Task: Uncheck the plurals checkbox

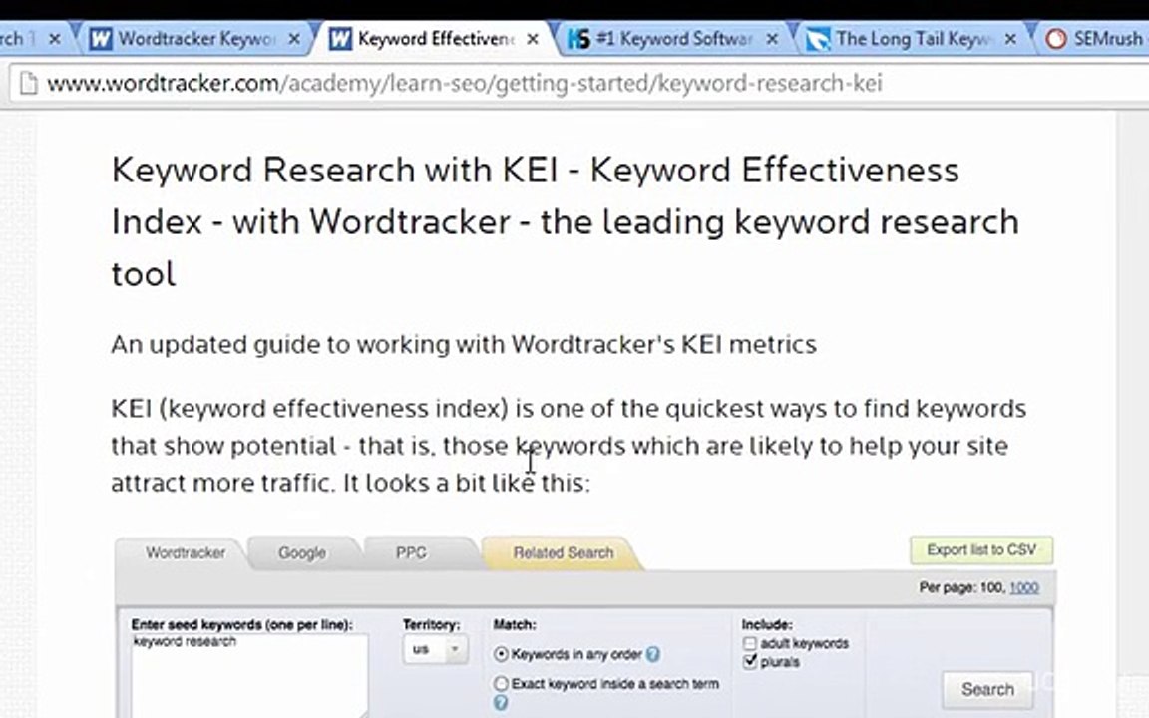Action: (x=750, y=661)
